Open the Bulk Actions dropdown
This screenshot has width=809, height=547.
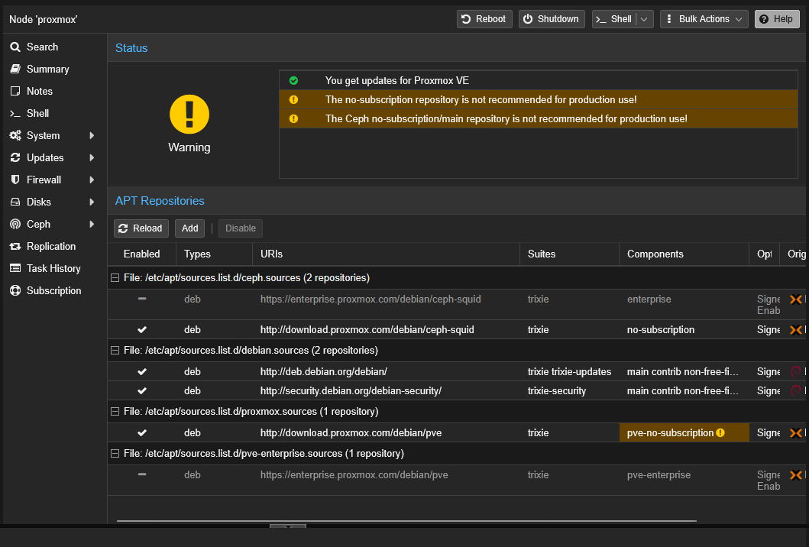[x=704, y=19]
